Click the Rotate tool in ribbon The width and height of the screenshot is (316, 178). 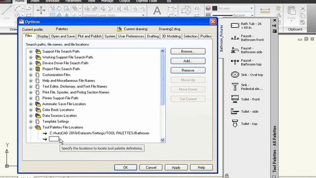[x=59, y=8]
